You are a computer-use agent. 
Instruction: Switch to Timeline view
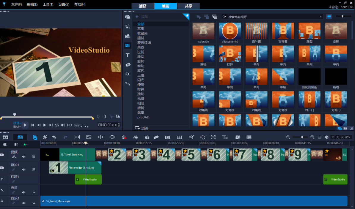pos(20,137)
